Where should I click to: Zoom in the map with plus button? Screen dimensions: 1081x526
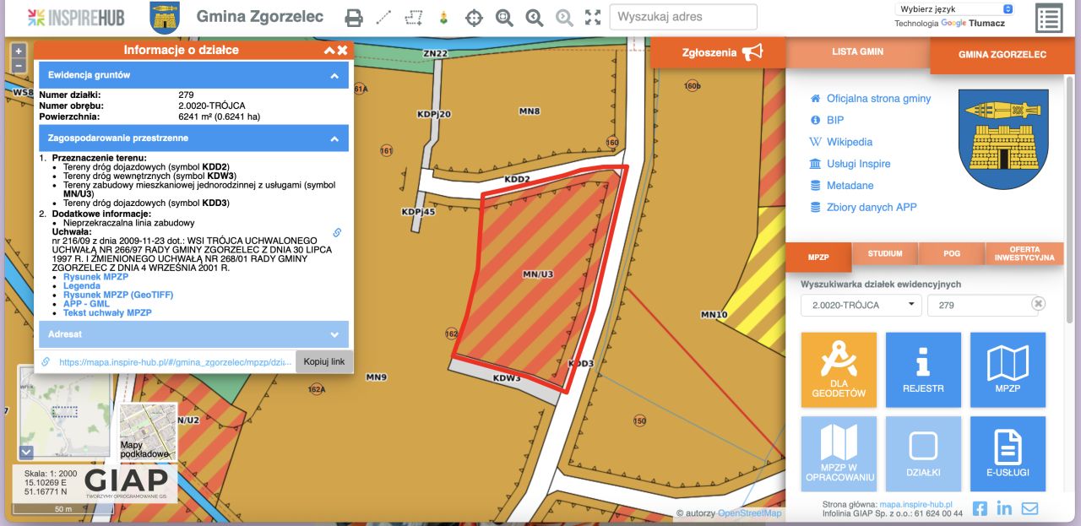pyautogui.click(x=19, y=52)
